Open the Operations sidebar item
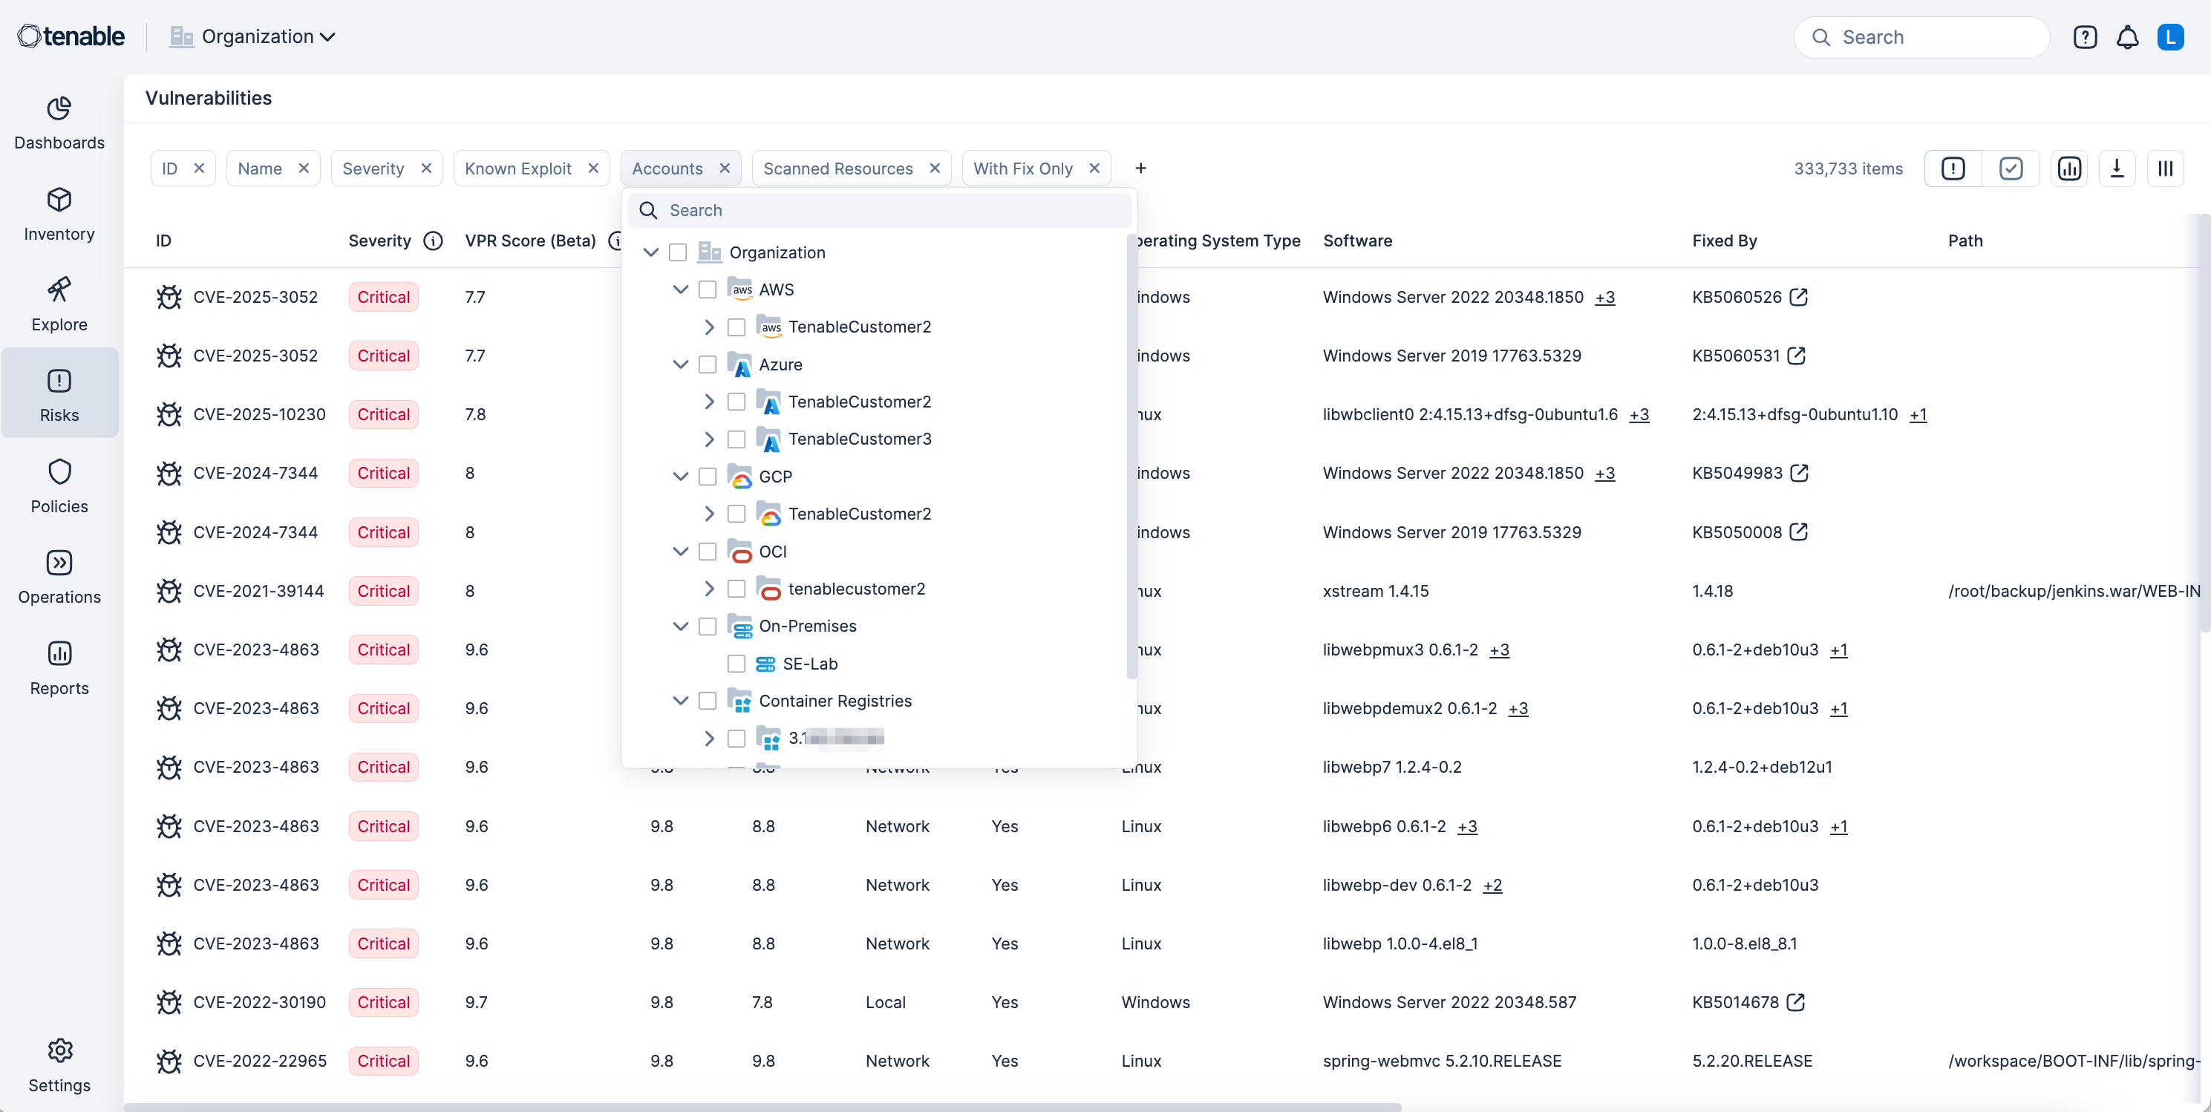 coord(59,577)
